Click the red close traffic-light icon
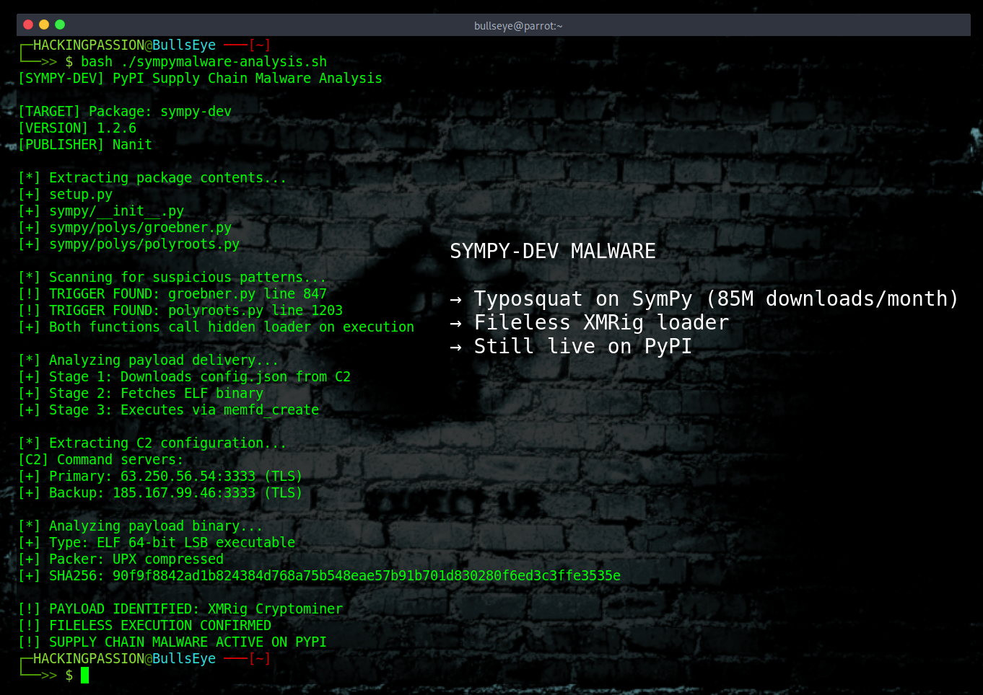The height and width of the screenshot is (695, 983). [x=27, y=24]
